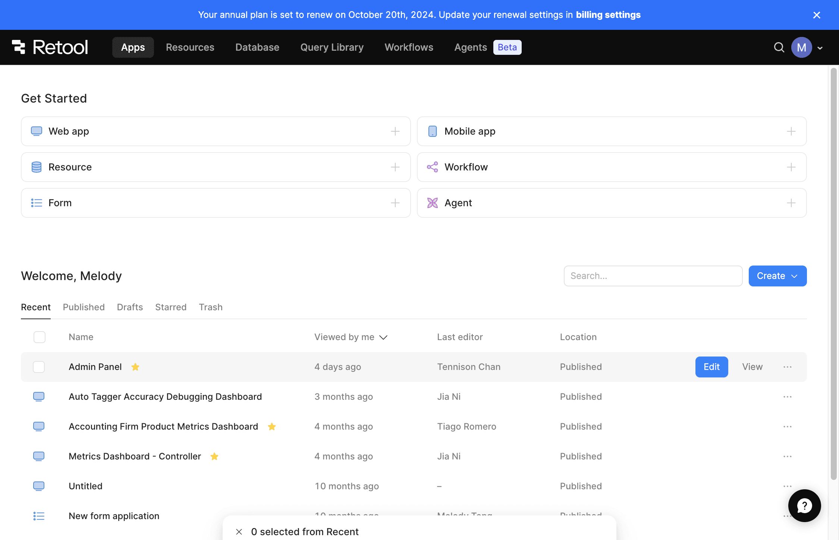Click the Workflow share-style icon
The image size is (839, 540).
(432, 167)
